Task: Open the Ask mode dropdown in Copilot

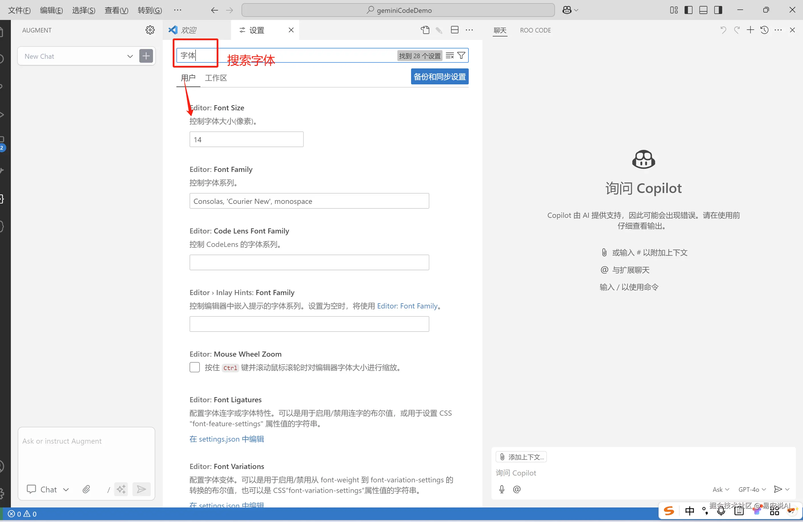Action: pos(721,489)
